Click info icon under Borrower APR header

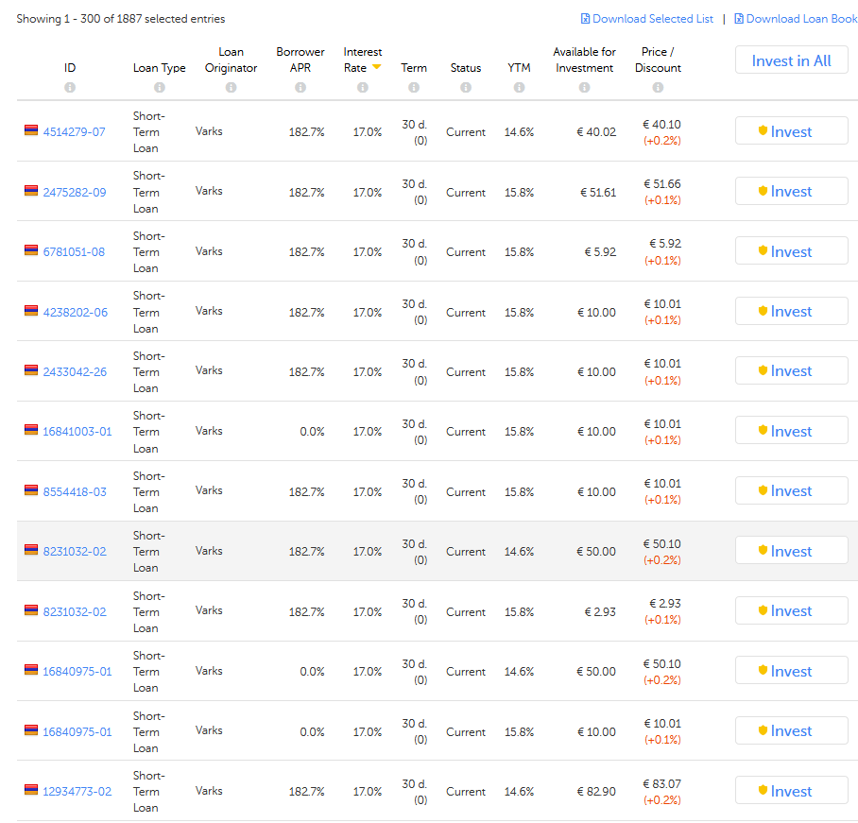point(300,88)
